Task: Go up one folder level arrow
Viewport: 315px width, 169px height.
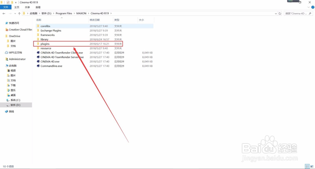Action: pos(19,14)
